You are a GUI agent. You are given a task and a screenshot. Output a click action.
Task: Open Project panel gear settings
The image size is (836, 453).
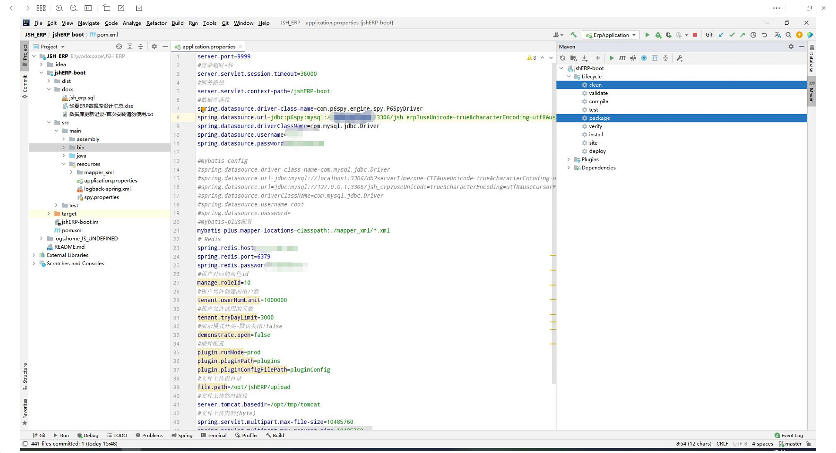click(154, 47)
